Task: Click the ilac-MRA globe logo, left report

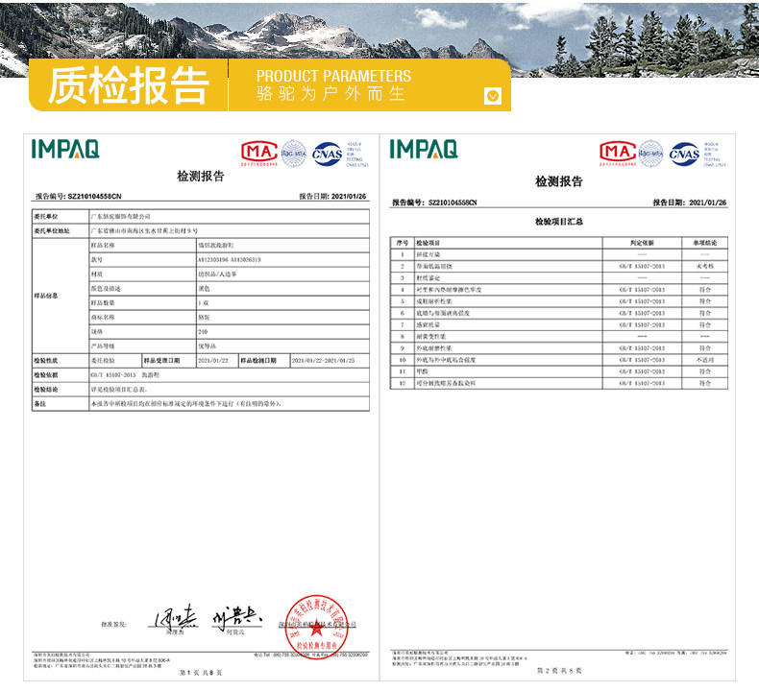Action: pyautogui.click(x=294, y=154)
